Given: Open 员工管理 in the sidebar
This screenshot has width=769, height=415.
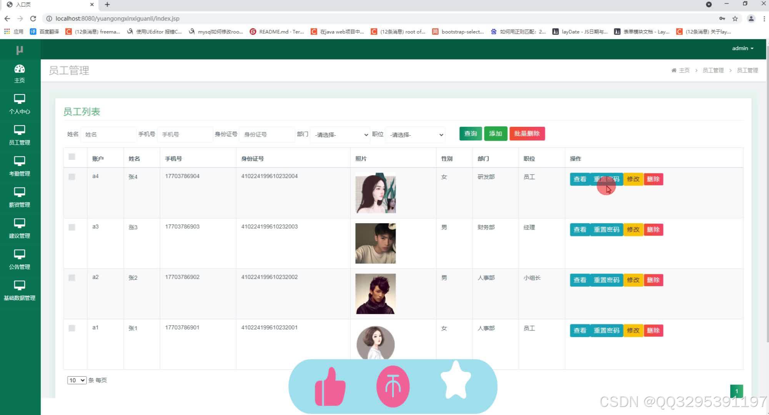Looking at the screenshot, I should [x=20, y=135].
